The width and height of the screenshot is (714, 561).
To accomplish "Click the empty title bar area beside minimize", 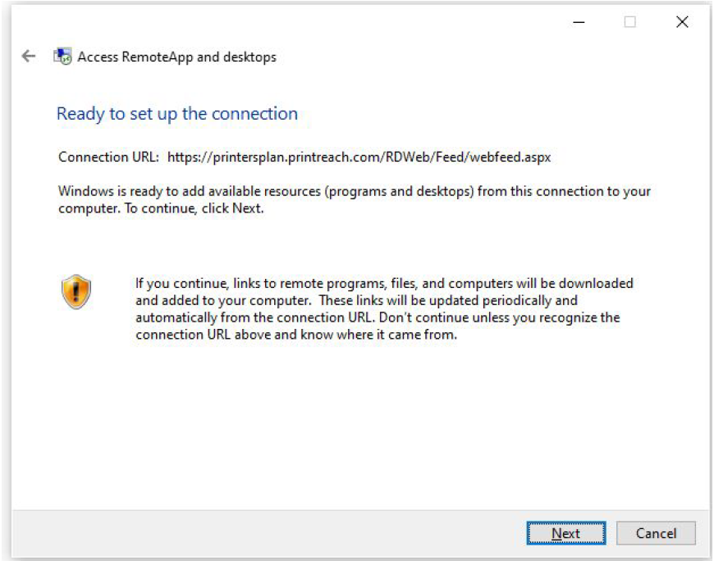I will pos(318,22).
